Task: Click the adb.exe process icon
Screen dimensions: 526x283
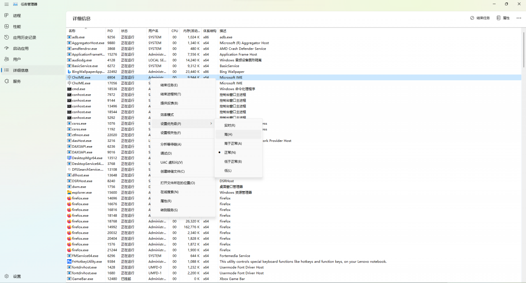Action: pyautogui.click(x=69, y=37)
